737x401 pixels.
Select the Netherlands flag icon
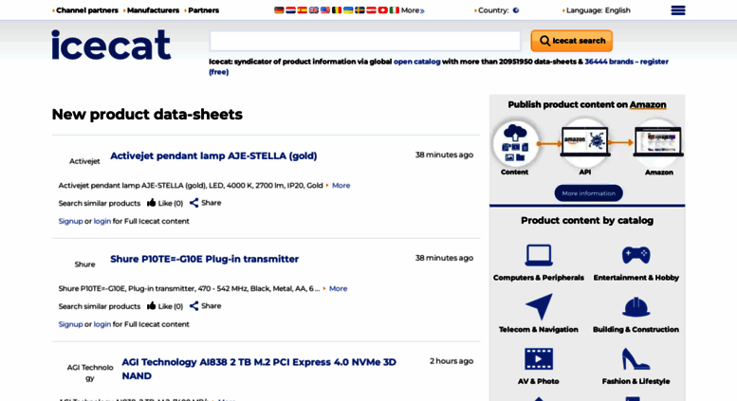point(290,9)
